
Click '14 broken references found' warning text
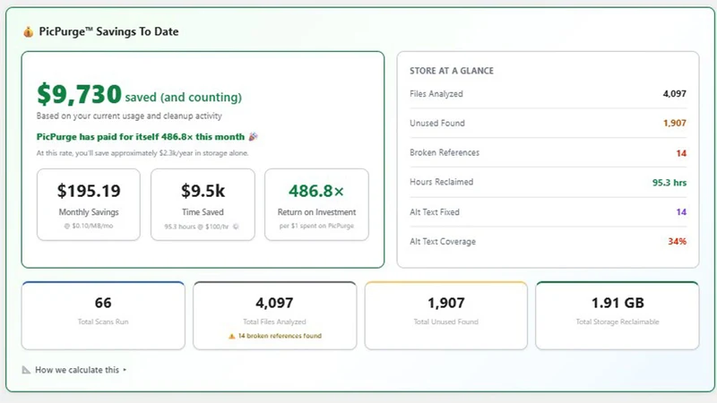(x=280, y=336)
